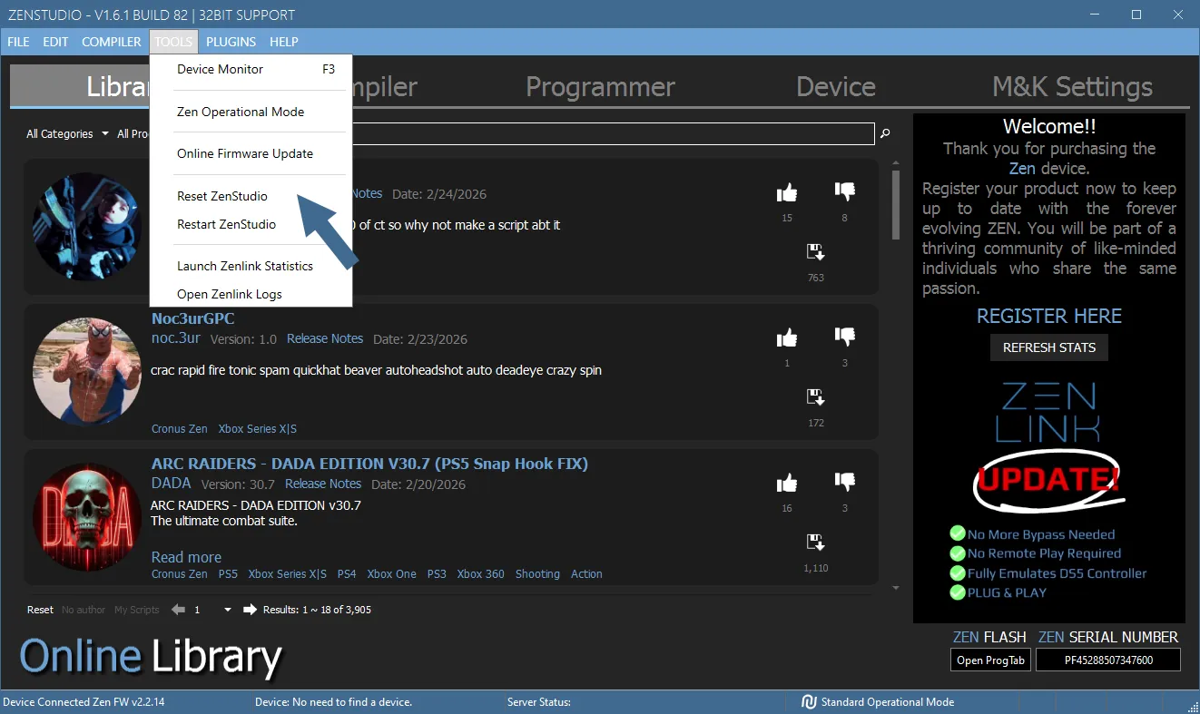Go to the previous results page arrow
Viewport: 1200px width, 714px height.
point(179,610)
